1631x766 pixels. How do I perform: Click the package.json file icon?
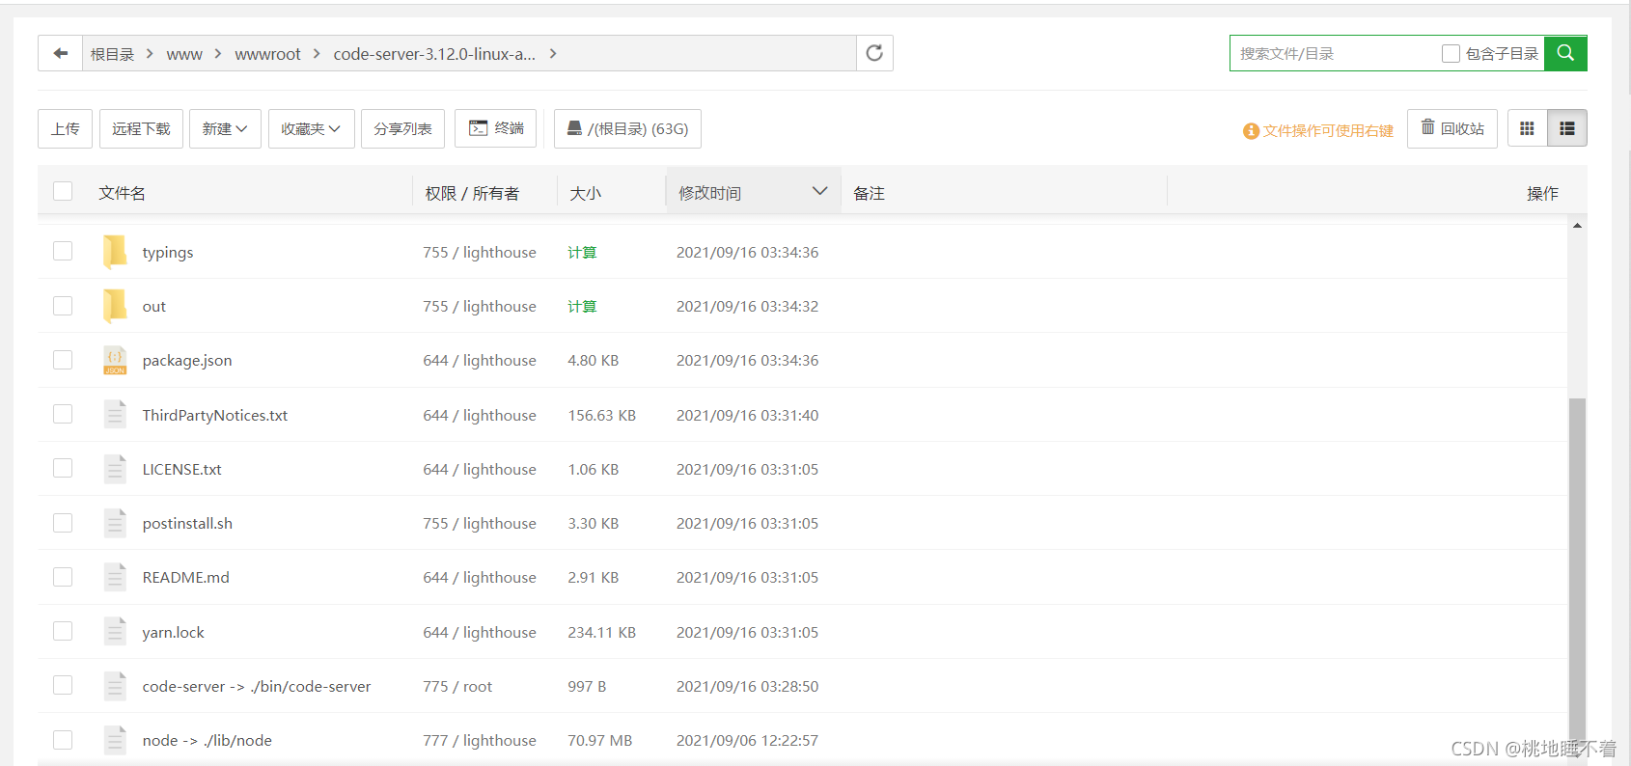(115, 360)
